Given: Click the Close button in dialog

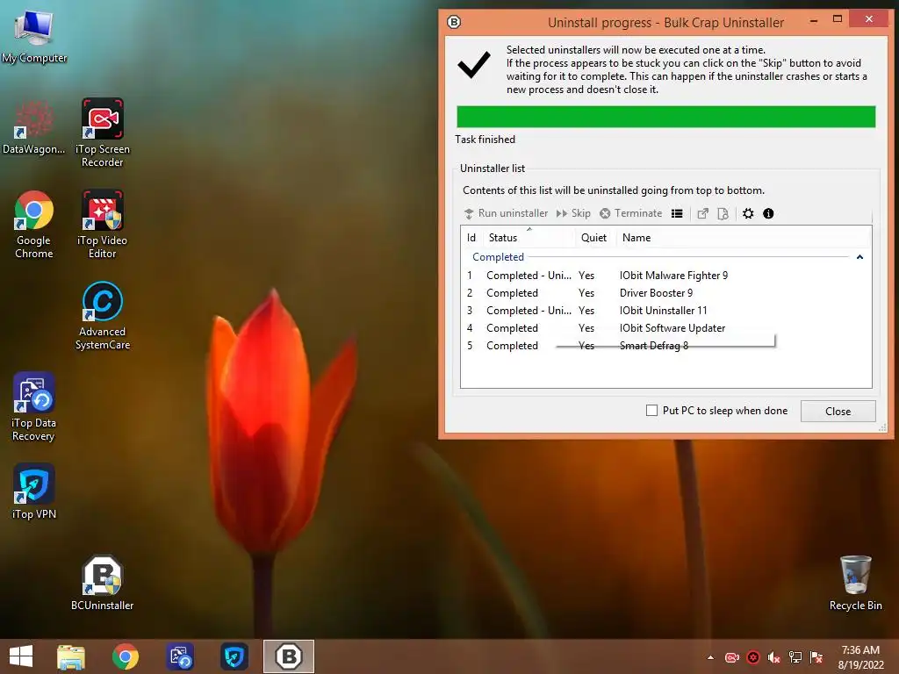Looking at the screenshot, I should click(x=838, y=411).
